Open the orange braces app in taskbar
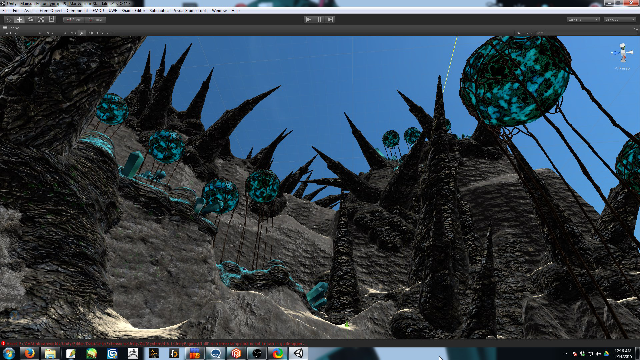Viewport: 640px width, 360px height. [x=174, y=353]
